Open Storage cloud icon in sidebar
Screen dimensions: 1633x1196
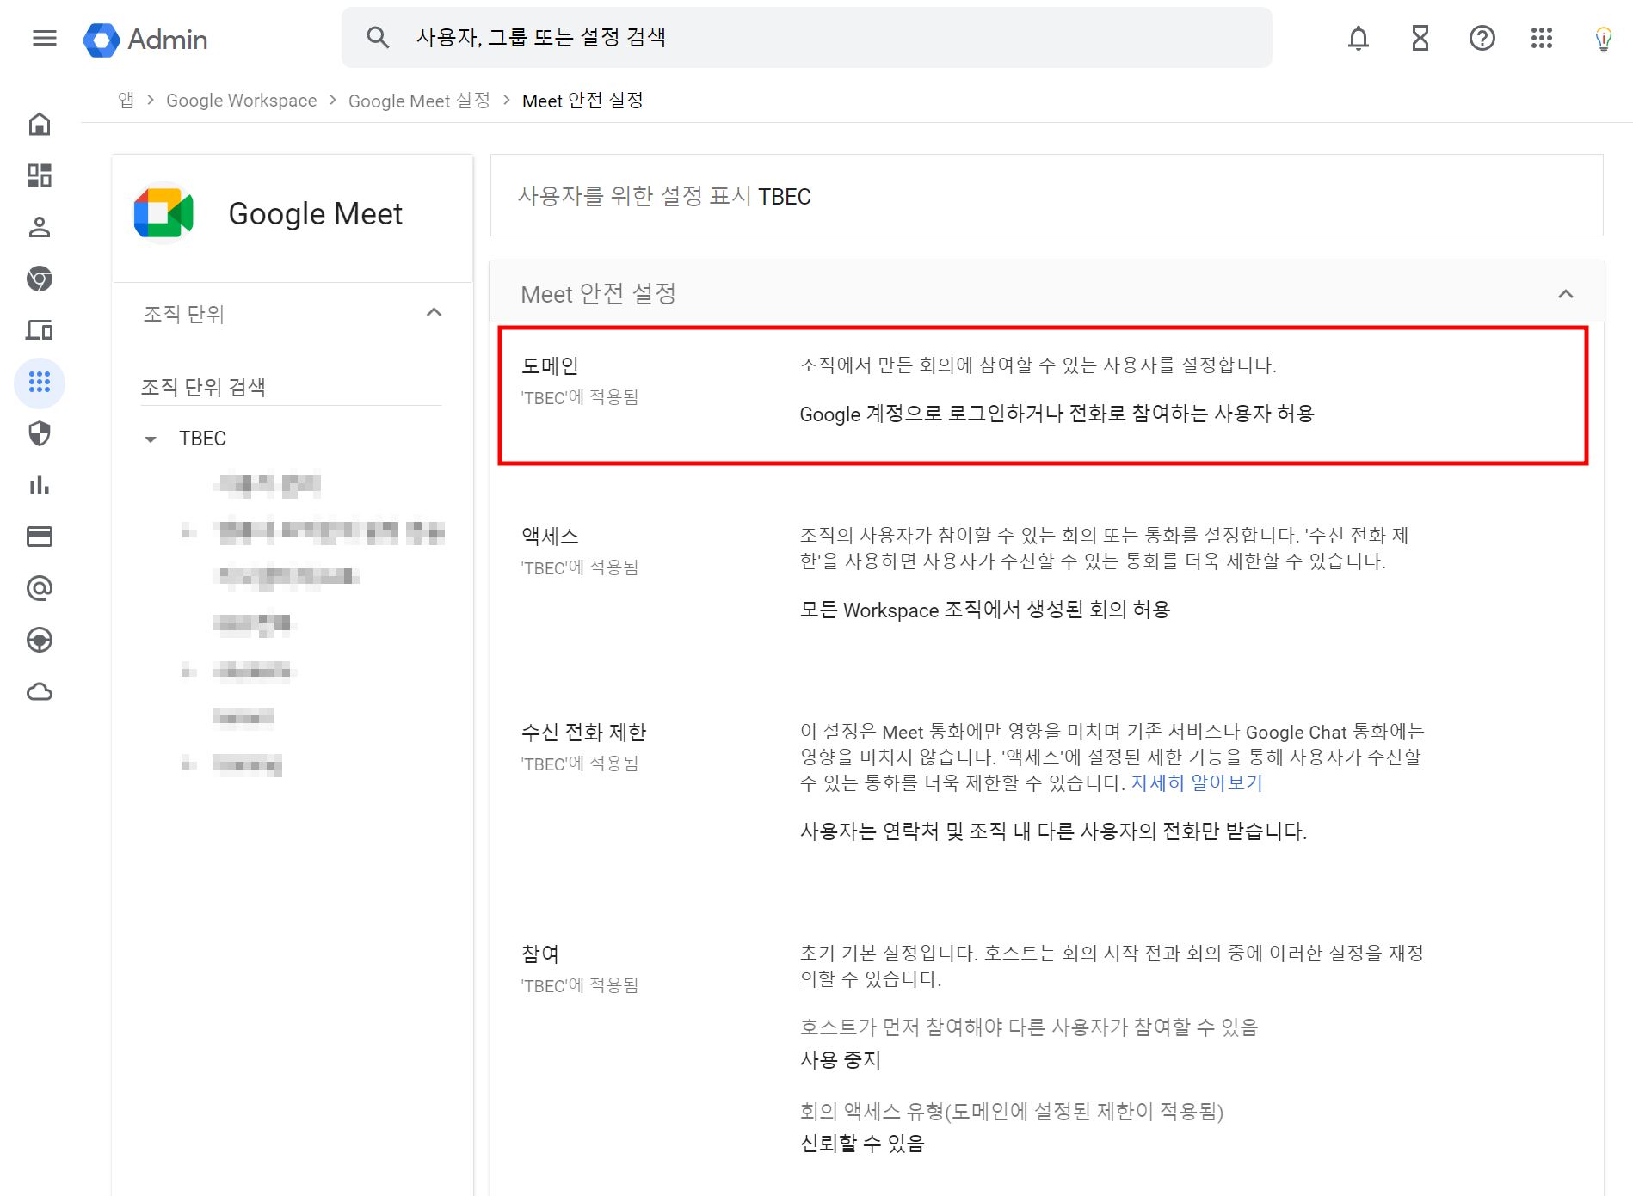pos(40,691)
